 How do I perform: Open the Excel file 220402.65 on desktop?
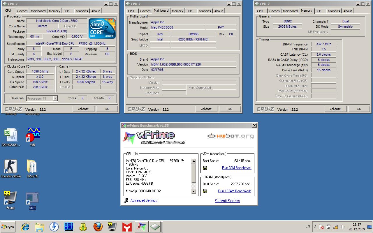pos(11,137)
